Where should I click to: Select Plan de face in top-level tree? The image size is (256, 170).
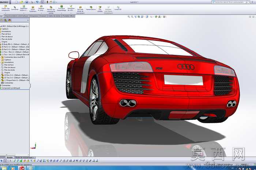(x=6, y=34)
